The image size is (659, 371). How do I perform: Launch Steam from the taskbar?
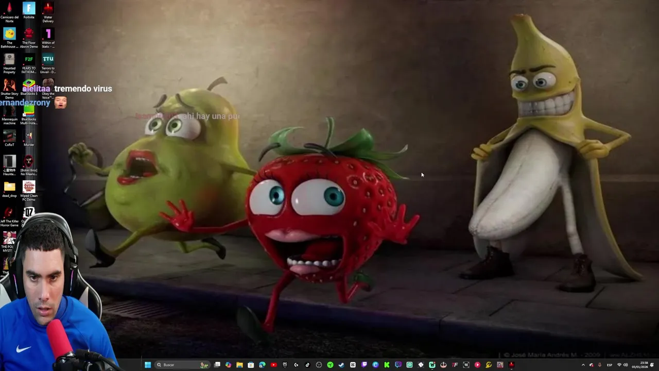point(341,365)
